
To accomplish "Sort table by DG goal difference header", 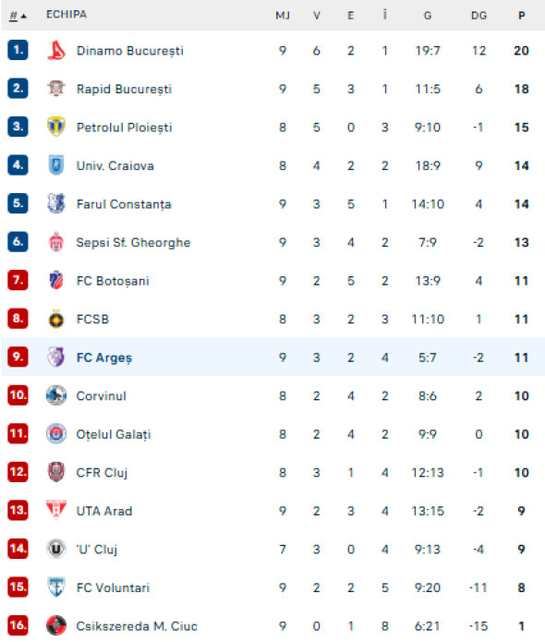I will pos(478,16).
